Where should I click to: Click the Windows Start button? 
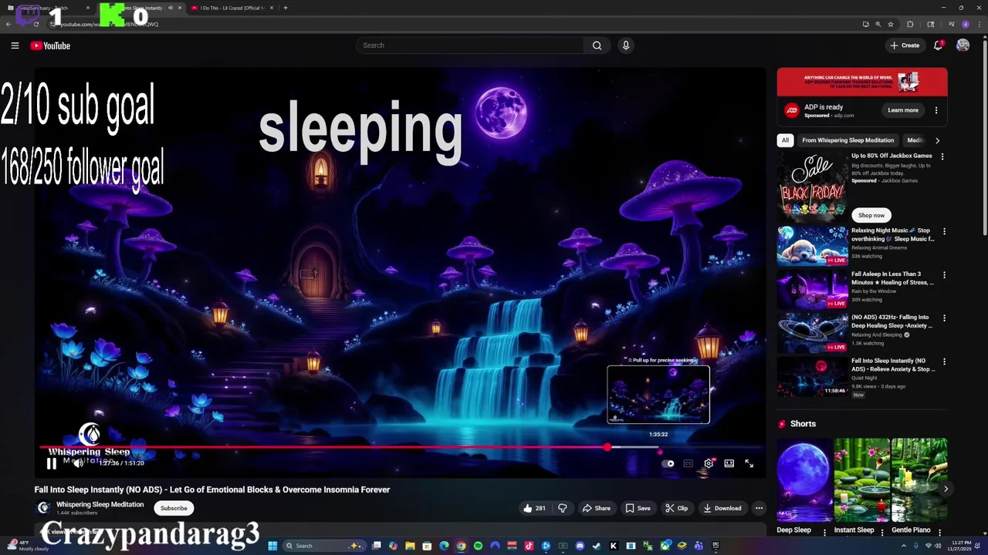(272, 546)
